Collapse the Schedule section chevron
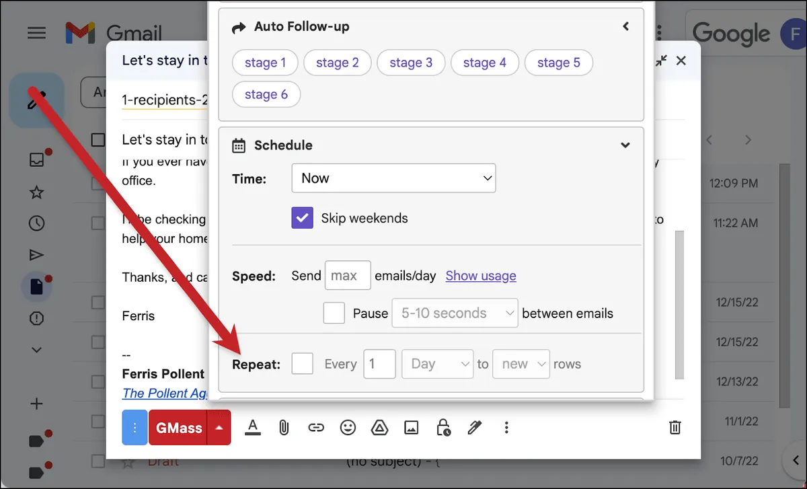807x489 pixels. tap(625, 145)
